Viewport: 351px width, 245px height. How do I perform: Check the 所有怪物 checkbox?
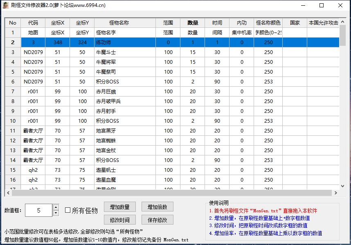tap(67, 210)
